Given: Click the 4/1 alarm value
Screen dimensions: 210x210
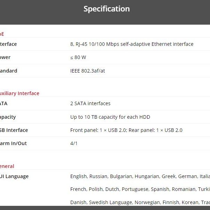Looking at the screenshot, I should coord(74,143).
